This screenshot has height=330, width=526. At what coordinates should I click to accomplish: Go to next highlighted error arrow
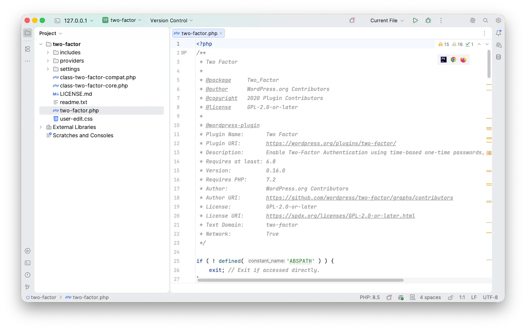coord(487,44)
